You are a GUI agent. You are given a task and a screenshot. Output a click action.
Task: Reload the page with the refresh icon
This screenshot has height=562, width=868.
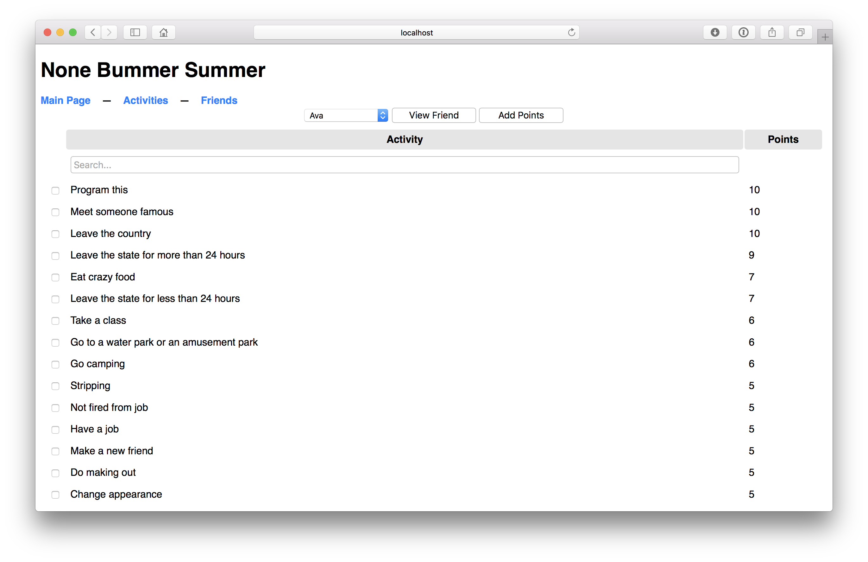click(571, 33)
